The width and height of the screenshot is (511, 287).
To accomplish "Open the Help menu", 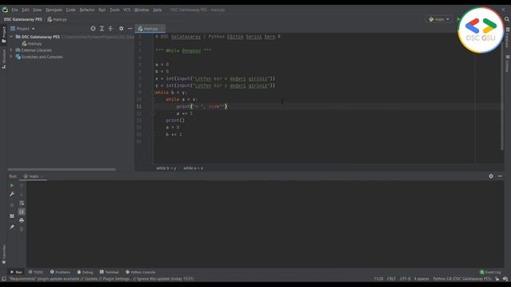I will [157, 10].
